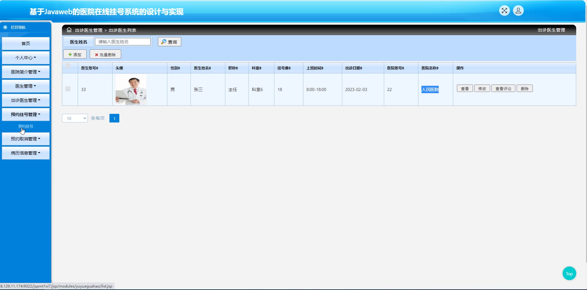The image size is (587, 290).
Task: Click the column navigation circle icon
Action: coord(5,27)
